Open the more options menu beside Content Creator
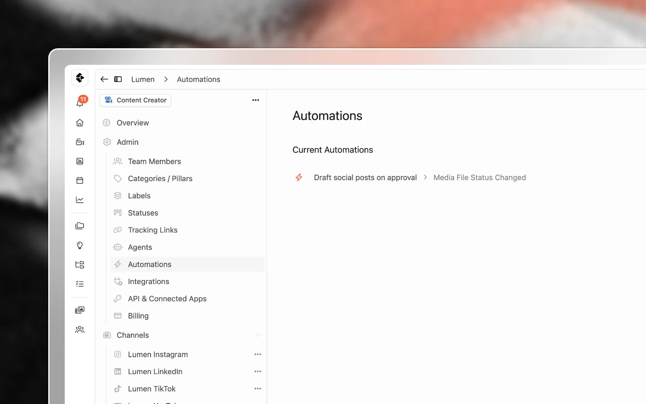The width and height of the screenshot is (646, 404). point(256,100)
